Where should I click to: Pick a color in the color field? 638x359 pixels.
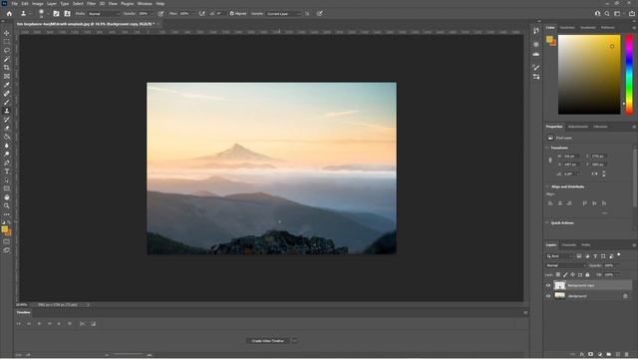[589, 74]
